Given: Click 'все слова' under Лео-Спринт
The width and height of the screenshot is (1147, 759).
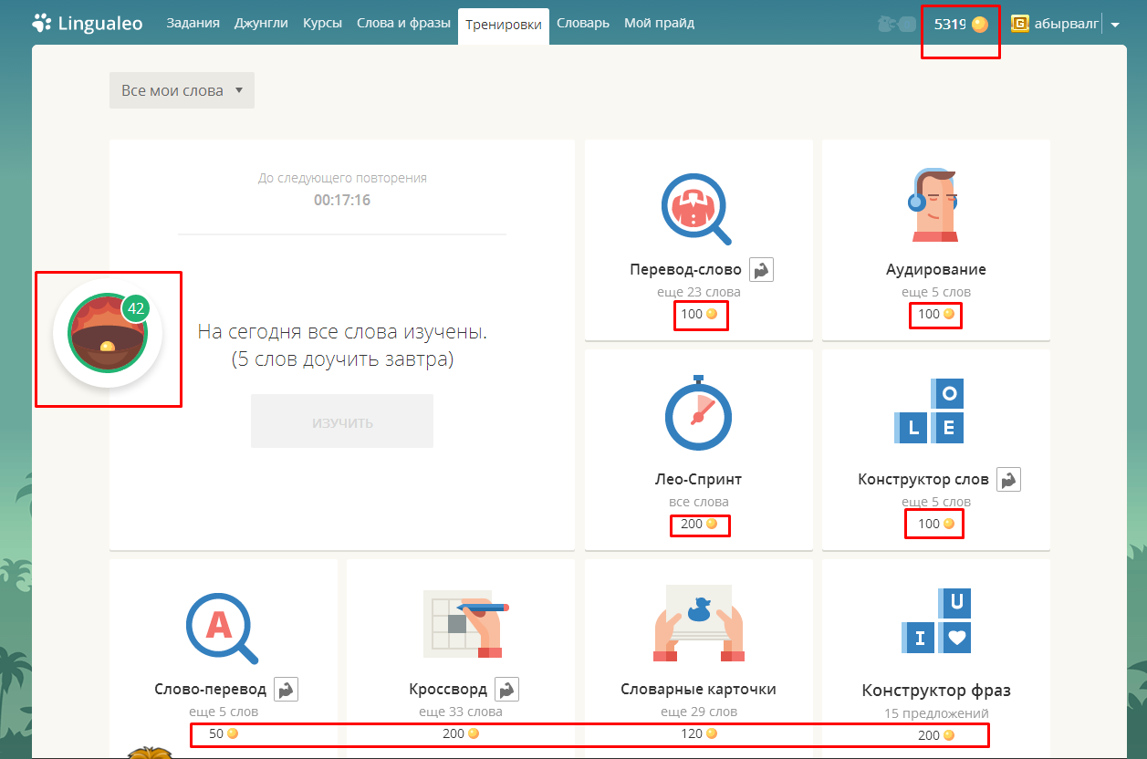Looking at the screenshot, I should click(699, 502).
